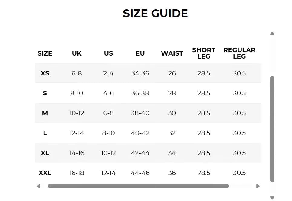Click the XXL size row label
Image resolution: width=292 pixels, height=201 pixels.
(45, 173)
